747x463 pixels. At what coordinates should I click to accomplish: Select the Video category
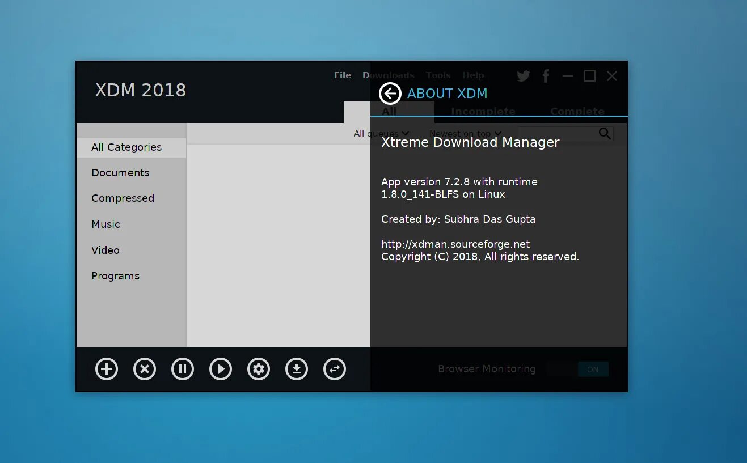[x=105, y=250]
